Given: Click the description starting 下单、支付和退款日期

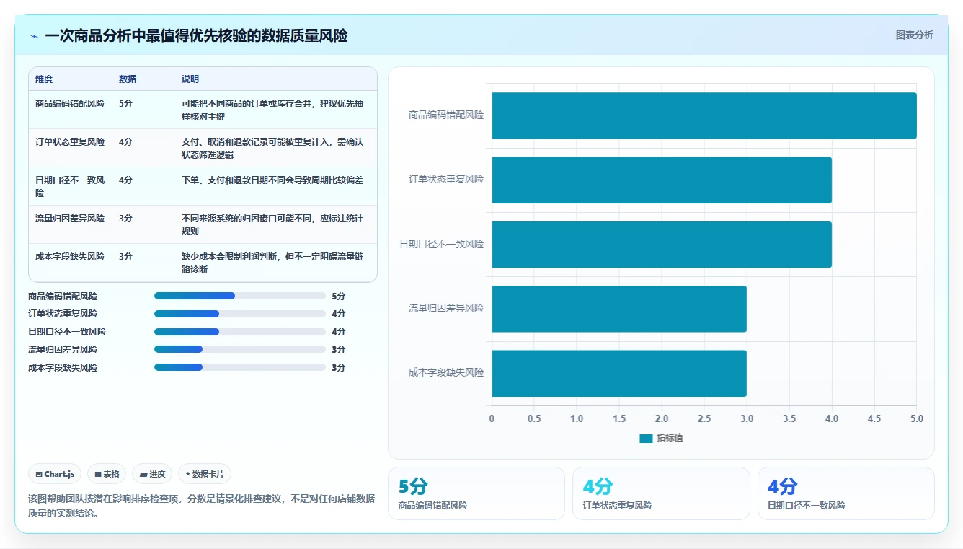Looking at the screenshot, I should coord(272,180).
